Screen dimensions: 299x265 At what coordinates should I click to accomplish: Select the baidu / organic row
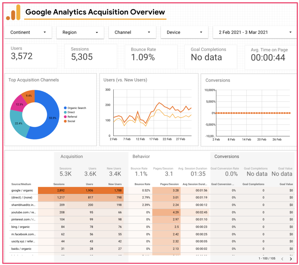[x=152, y=249]
